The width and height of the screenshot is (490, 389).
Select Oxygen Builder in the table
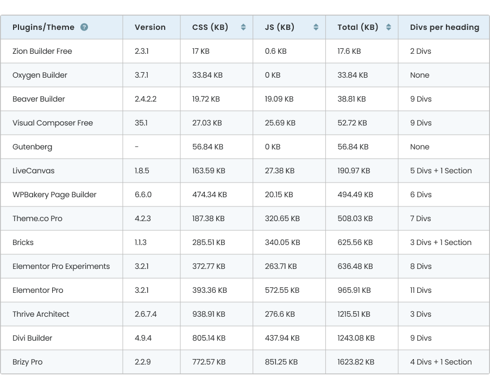click(x=40, y=75)
